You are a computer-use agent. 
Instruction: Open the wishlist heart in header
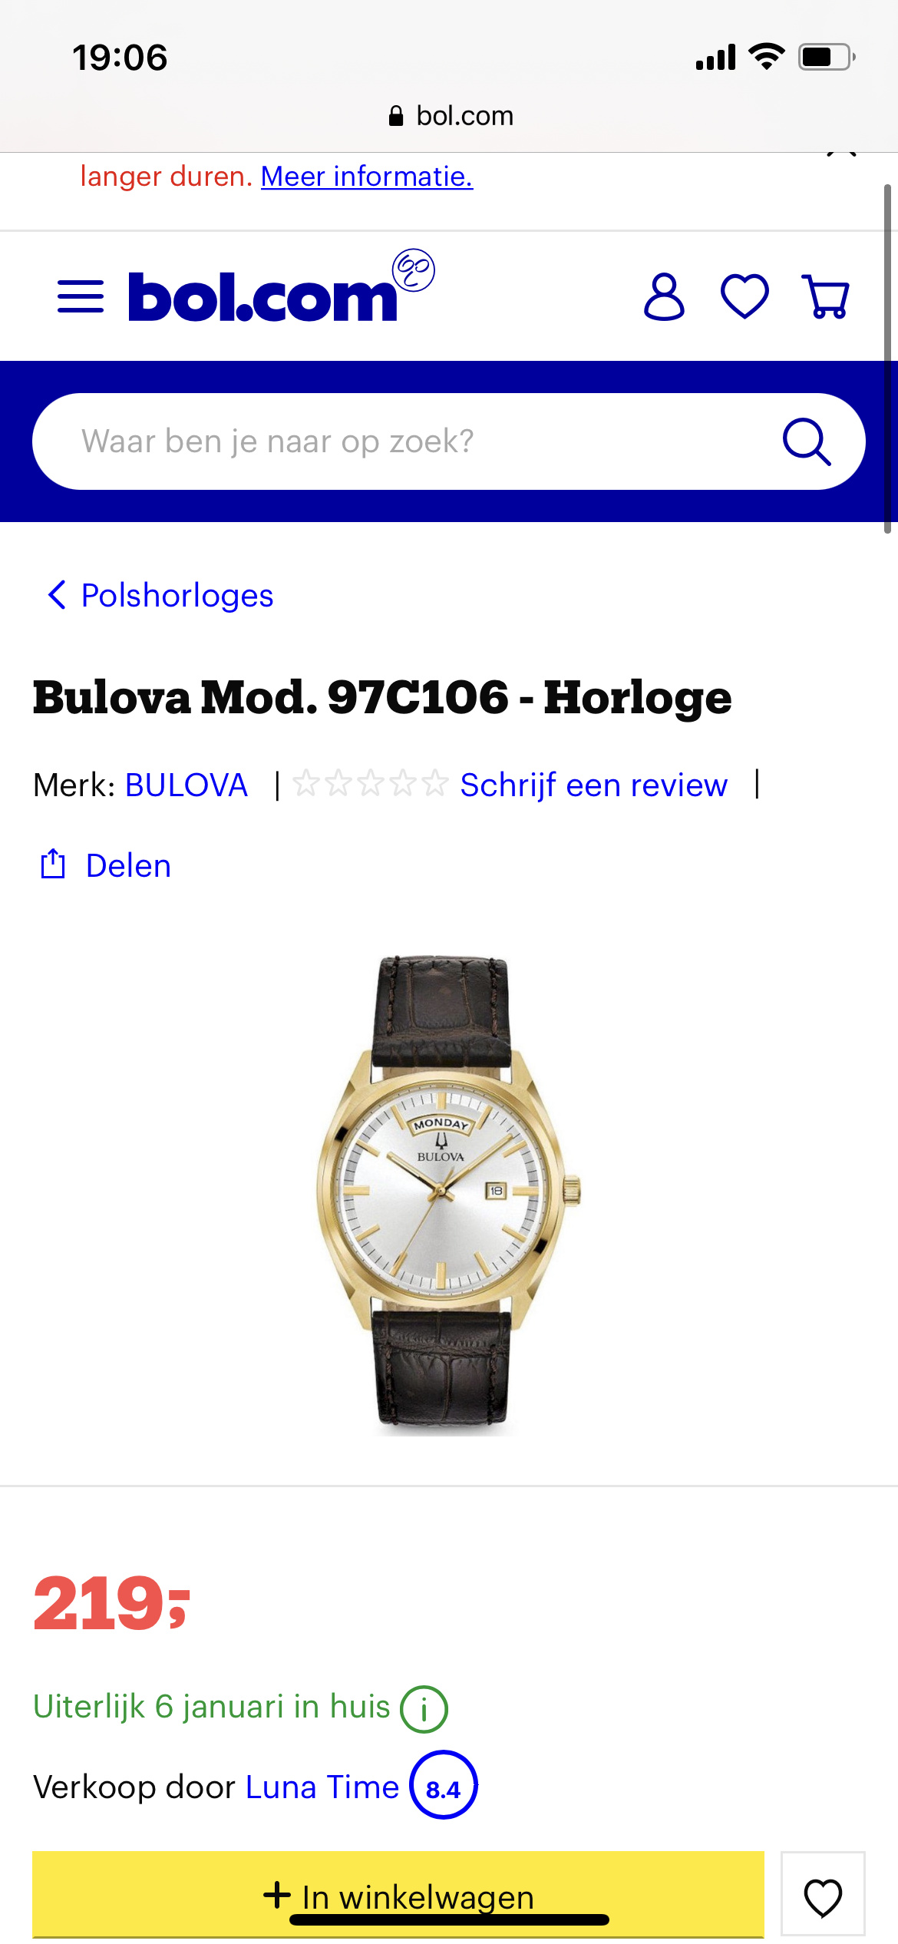744,296
